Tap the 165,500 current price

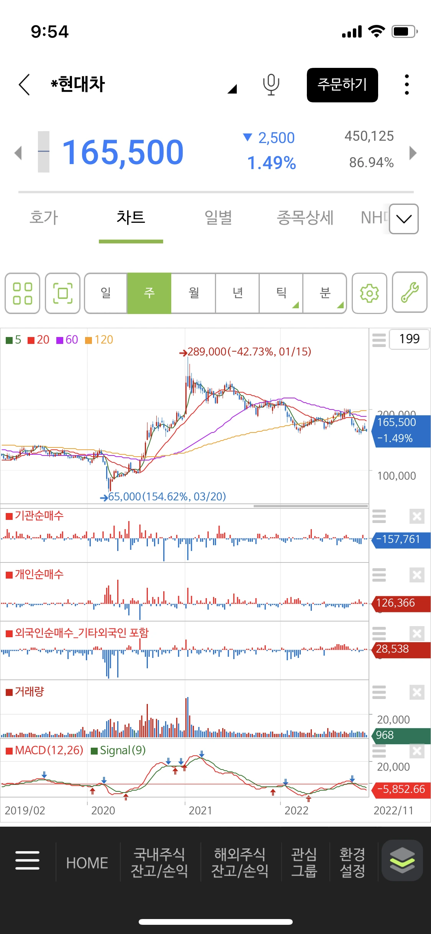[123, 152]
